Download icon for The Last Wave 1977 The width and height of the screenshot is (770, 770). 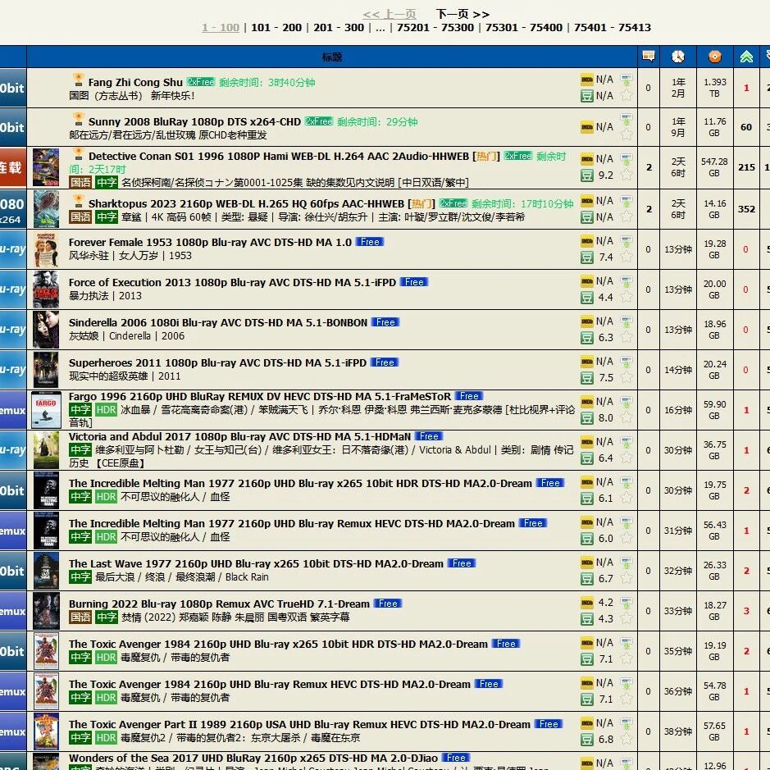626,563
